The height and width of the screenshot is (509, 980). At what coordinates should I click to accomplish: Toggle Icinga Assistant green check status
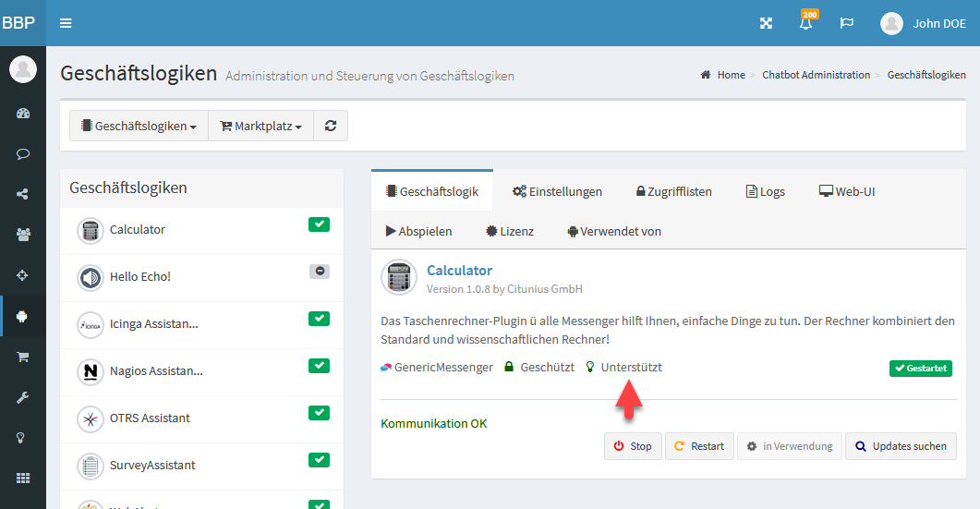click(x=319, y=319)
